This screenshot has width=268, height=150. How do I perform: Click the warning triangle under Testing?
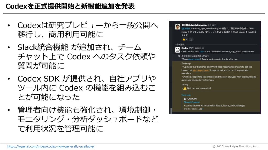click(x=185, y=88)
